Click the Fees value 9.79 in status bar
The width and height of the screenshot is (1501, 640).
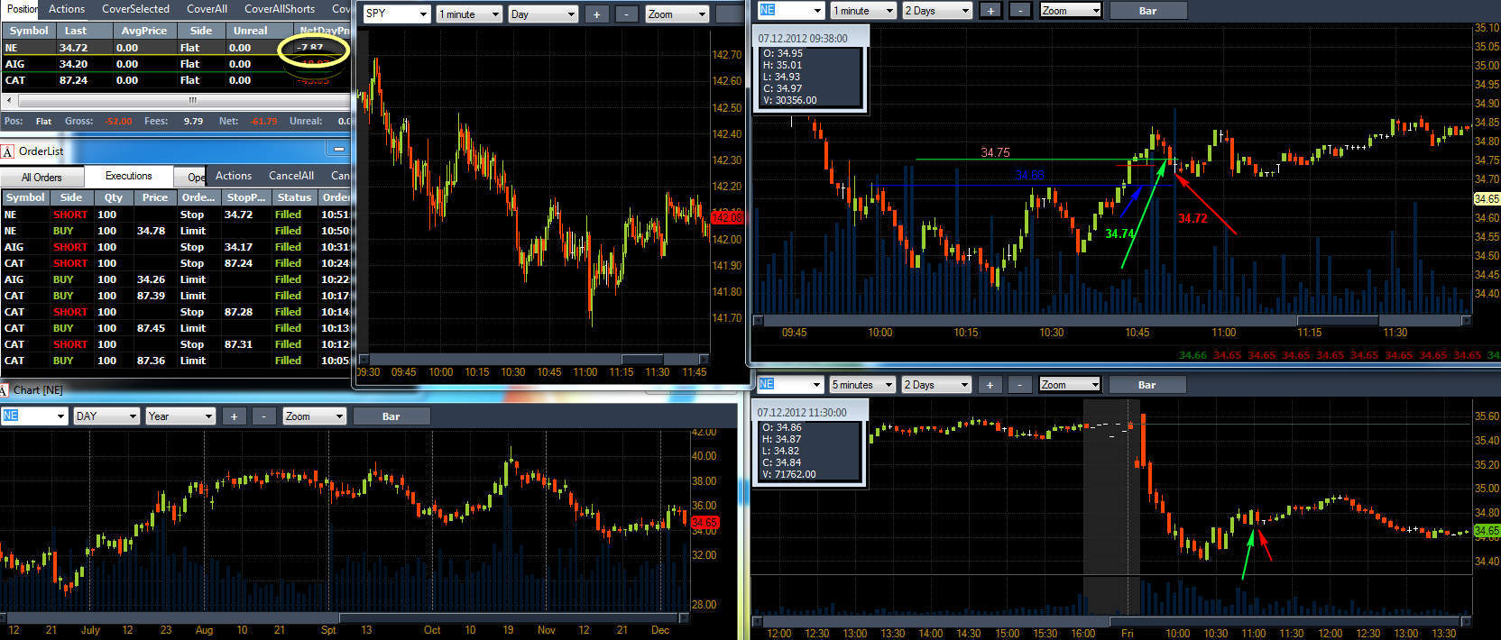point(193,121)
